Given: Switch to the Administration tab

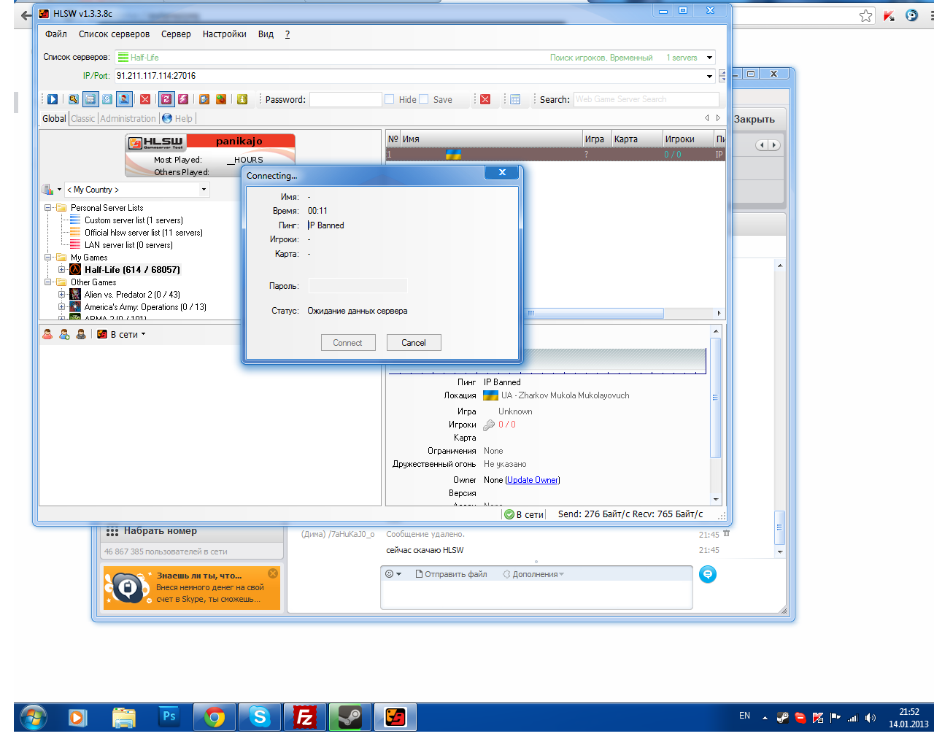Looking at the screenshot, I should click(128, 119).
